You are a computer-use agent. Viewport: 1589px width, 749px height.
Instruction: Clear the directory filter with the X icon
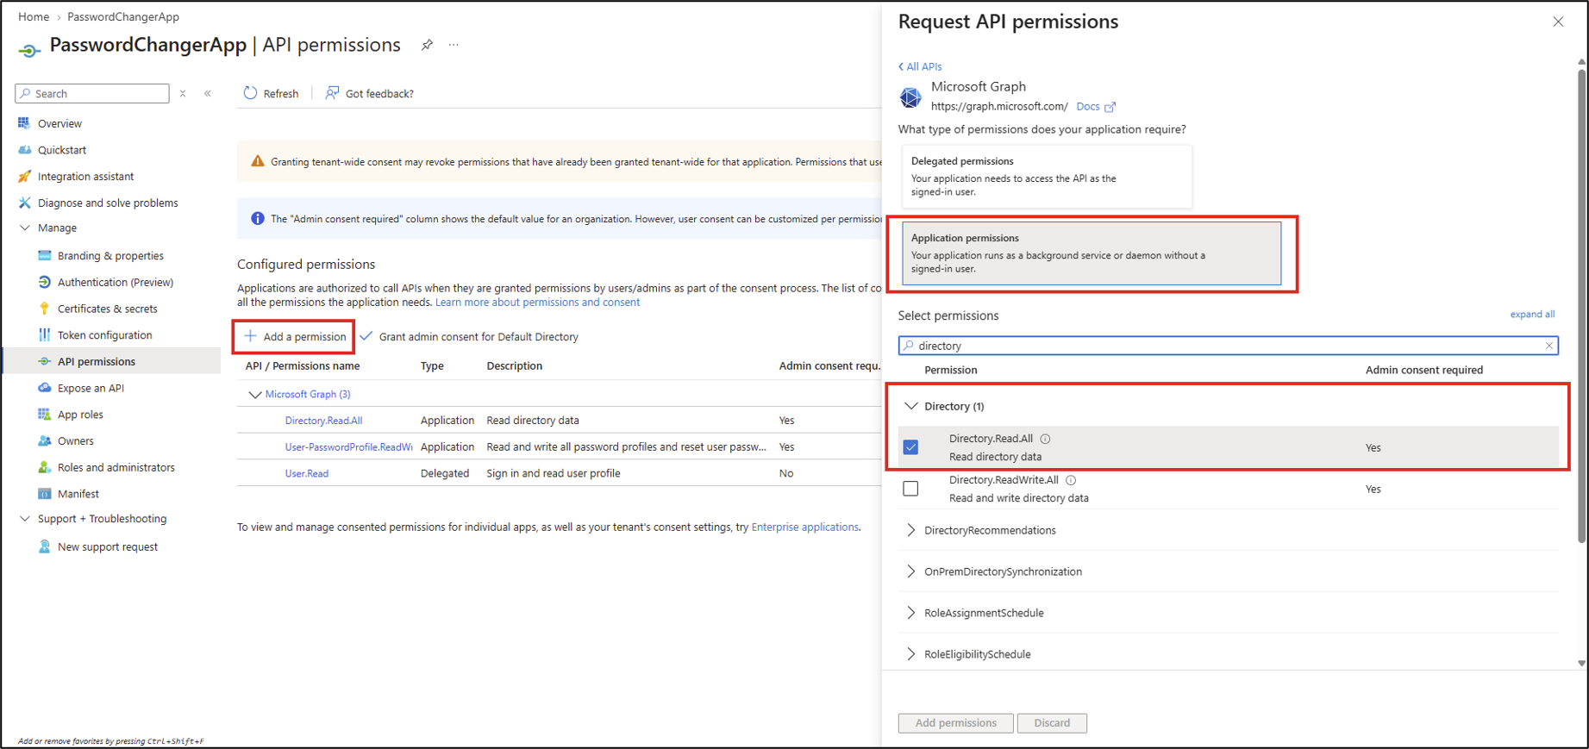click(x=1548, y=346)
